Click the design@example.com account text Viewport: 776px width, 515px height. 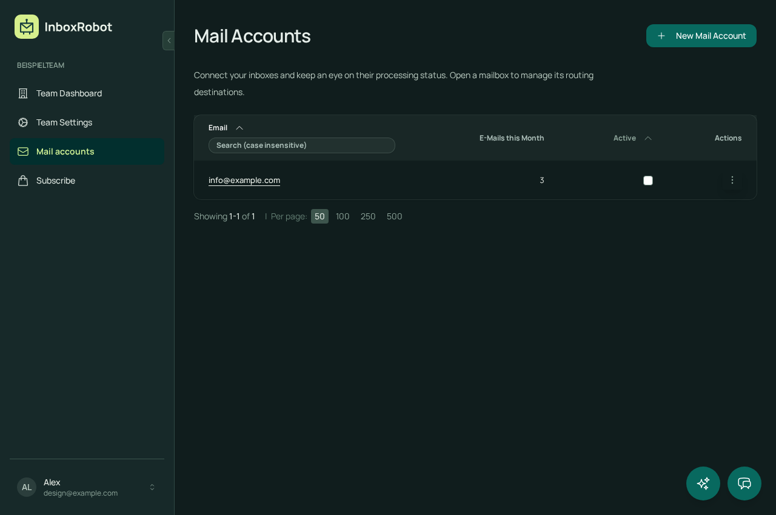pyautogui.click(x=81, y=493)
